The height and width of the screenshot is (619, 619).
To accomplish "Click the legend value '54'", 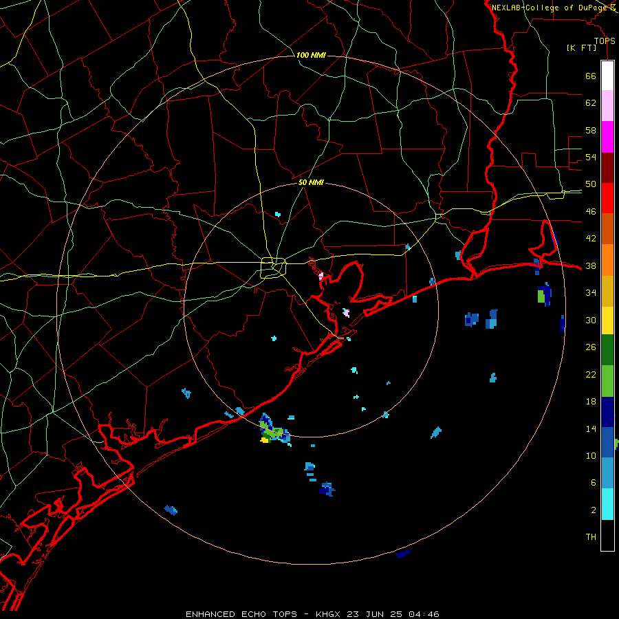I will (591, 157).
